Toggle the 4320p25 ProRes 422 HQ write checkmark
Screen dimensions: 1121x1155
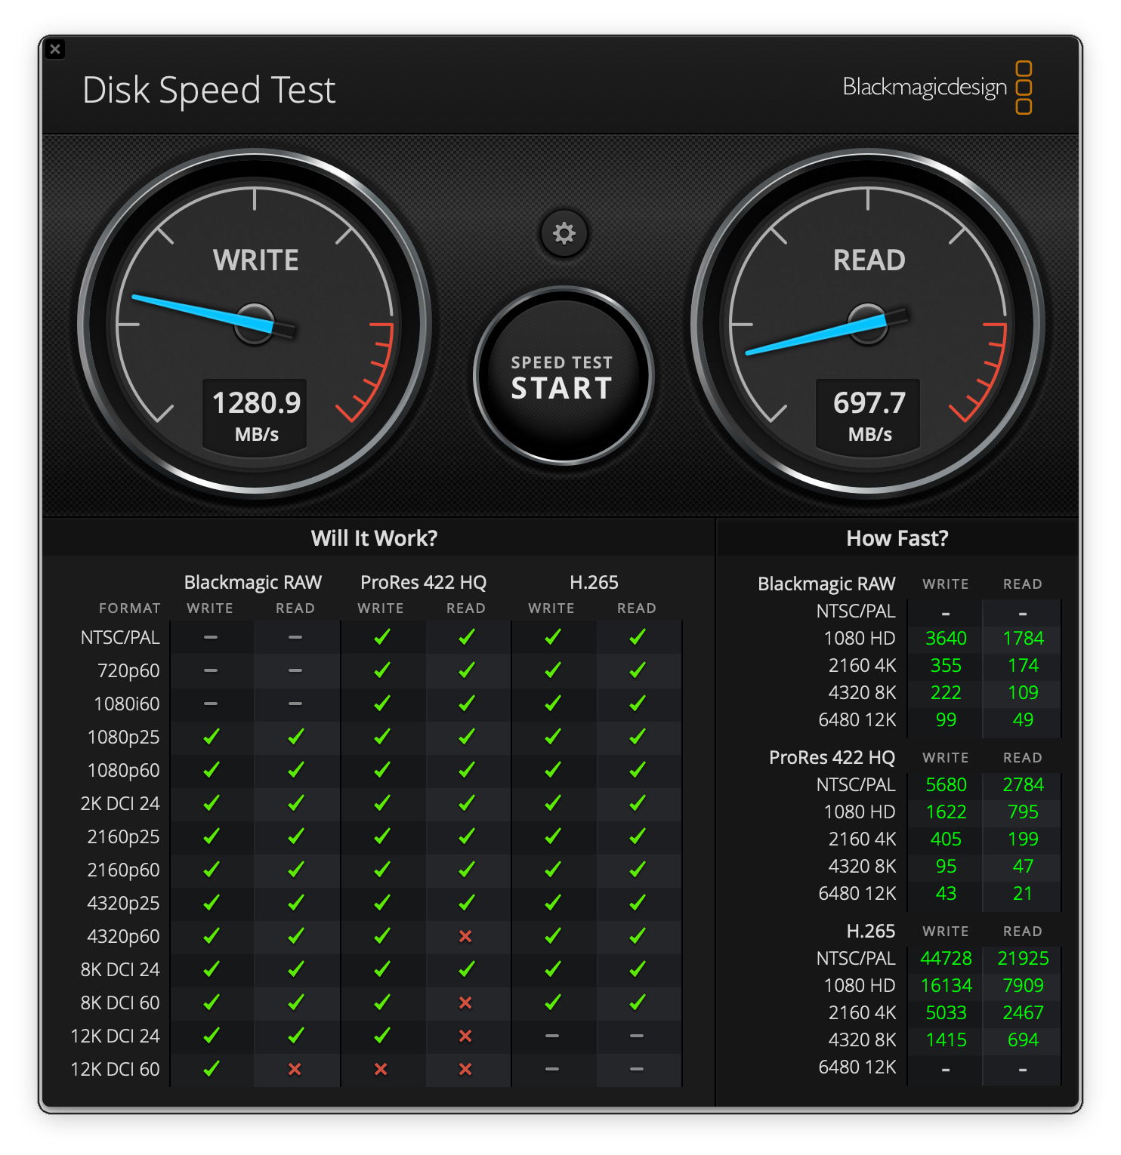(382, 903)
